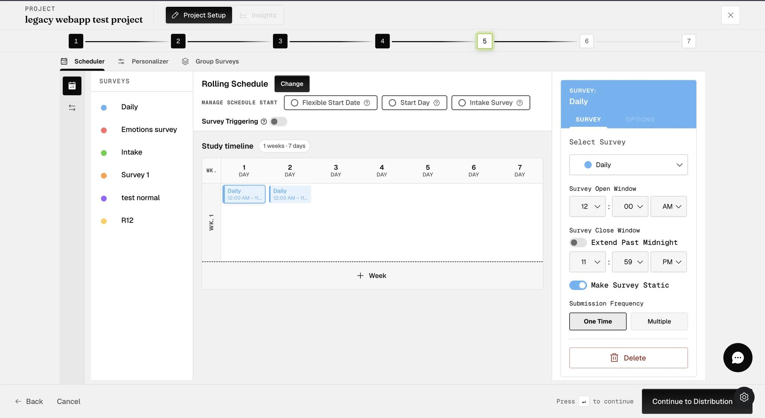Click the Change schedule button
Image resolution: width=765 pixels, height=418 pixels.
[292, 84]
